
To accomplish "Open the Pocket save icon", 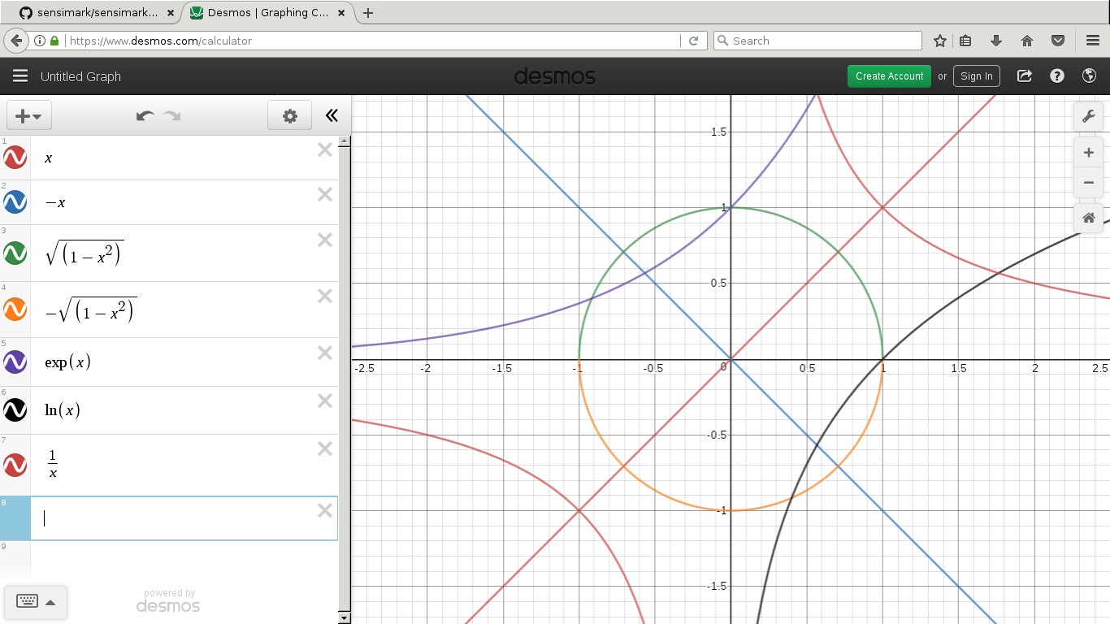I will point(1058,41).
